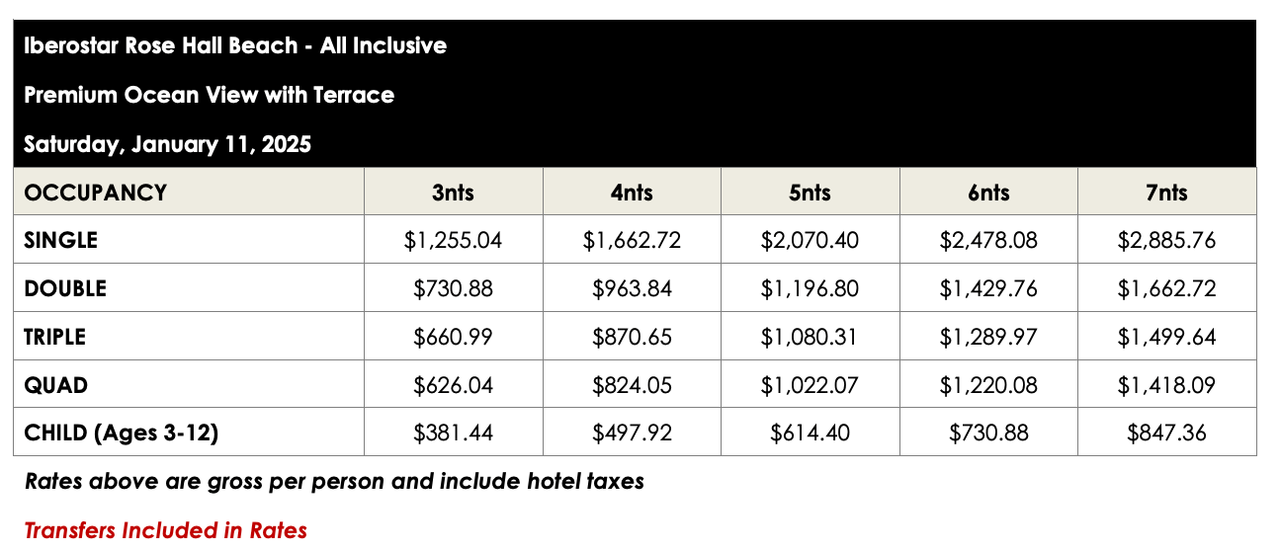Click the red Transfers Included in Rates text
Viewport: 1281px width, 551px height.
pyautogui.click(x=165, y=530)
